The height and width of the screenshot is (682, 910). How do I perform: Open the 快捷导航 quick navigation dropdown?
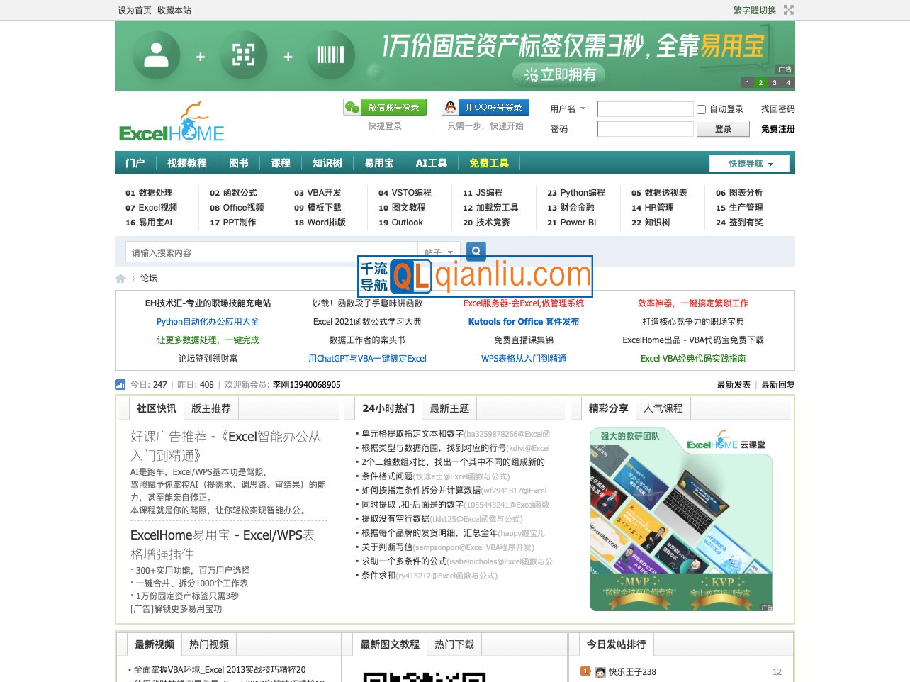(x=748, y=162)
